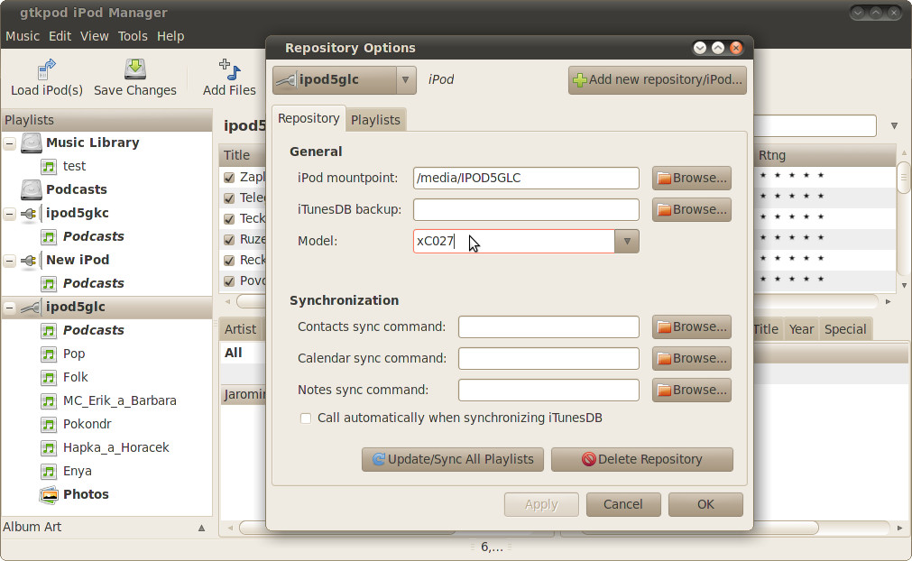
Task: Click Browse for Calendar sync command
Action: pyautogui.click(x=692, y=359)
